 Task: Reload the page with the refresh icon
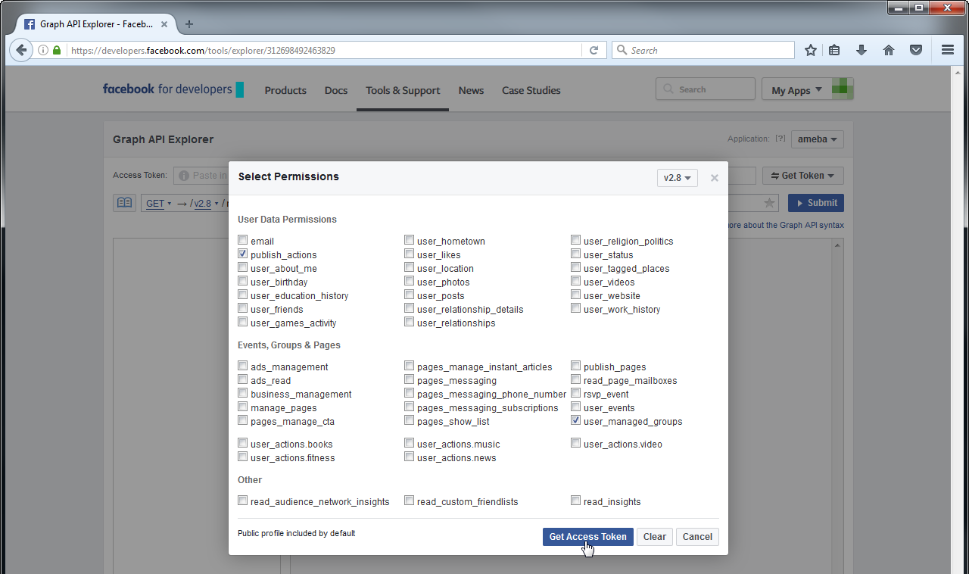tap(594, 50)
